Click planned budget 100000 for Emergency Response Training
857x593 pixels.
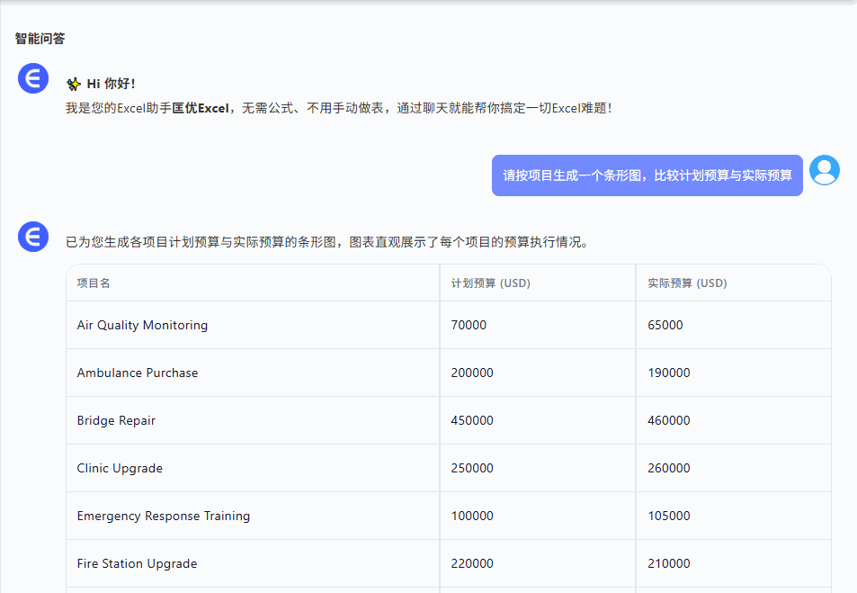point(537,516)
